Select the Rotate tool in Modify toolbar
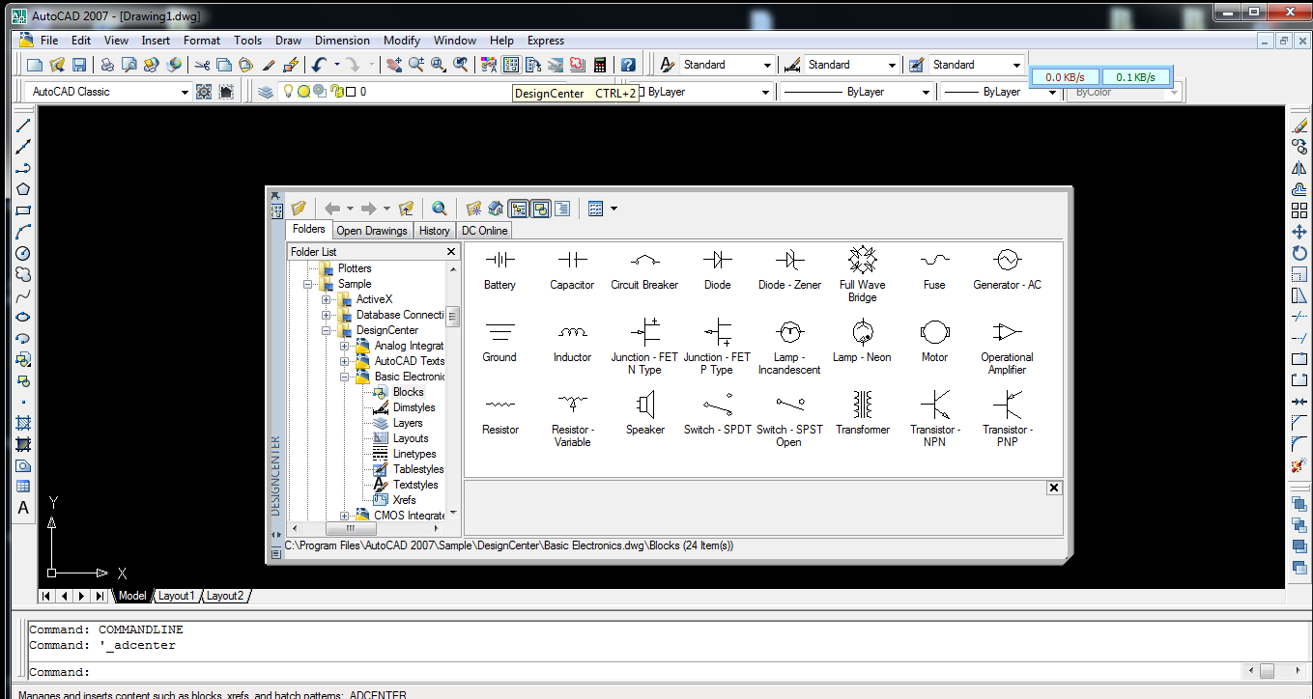The width and height of the screenshot is (1313, 699). point(1299,253)
